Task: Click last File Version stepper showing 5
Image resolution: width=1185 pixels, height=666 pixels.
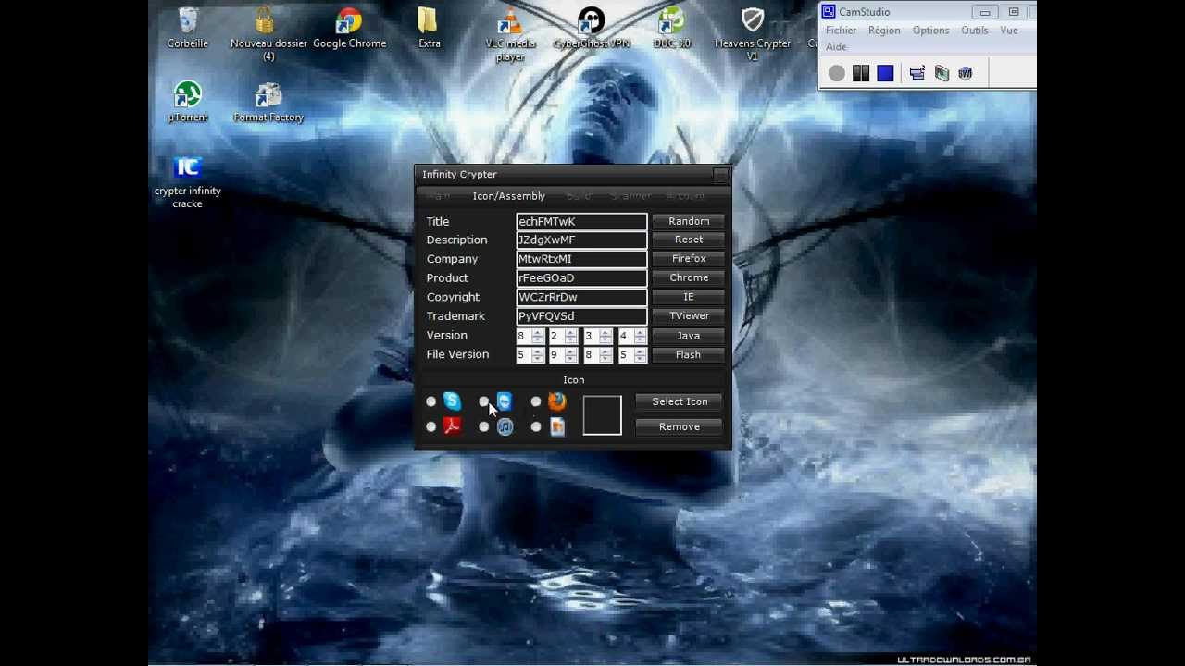Action: 632,355
